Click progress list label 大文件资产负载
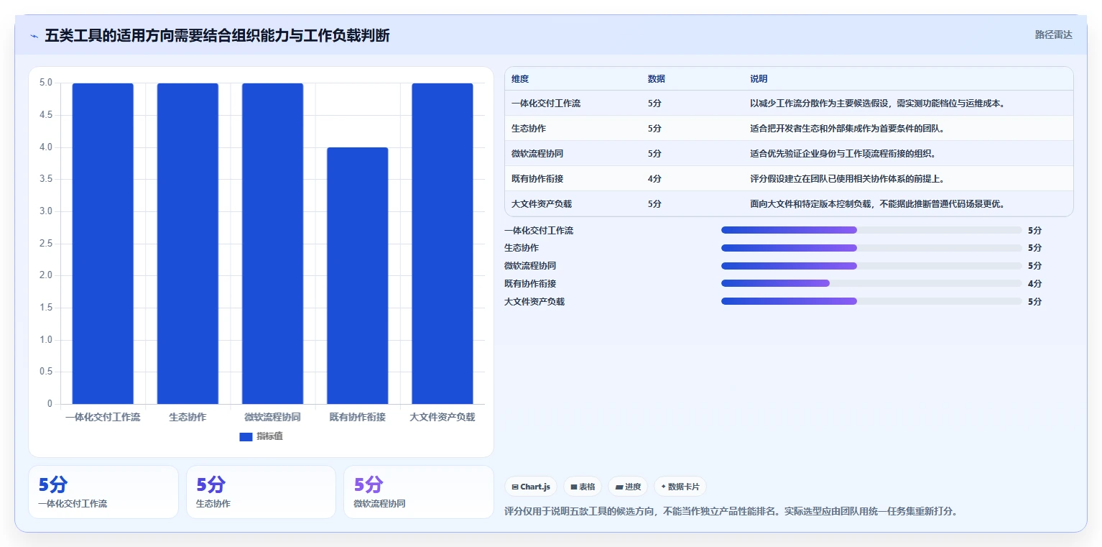The image size is (1102, 547). [534, 302]
